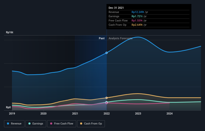Select the 2022 x-axis label

click(x=107, y=113)
